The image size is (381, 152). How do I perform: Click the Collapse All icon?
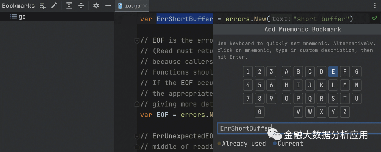pos(81,6)
